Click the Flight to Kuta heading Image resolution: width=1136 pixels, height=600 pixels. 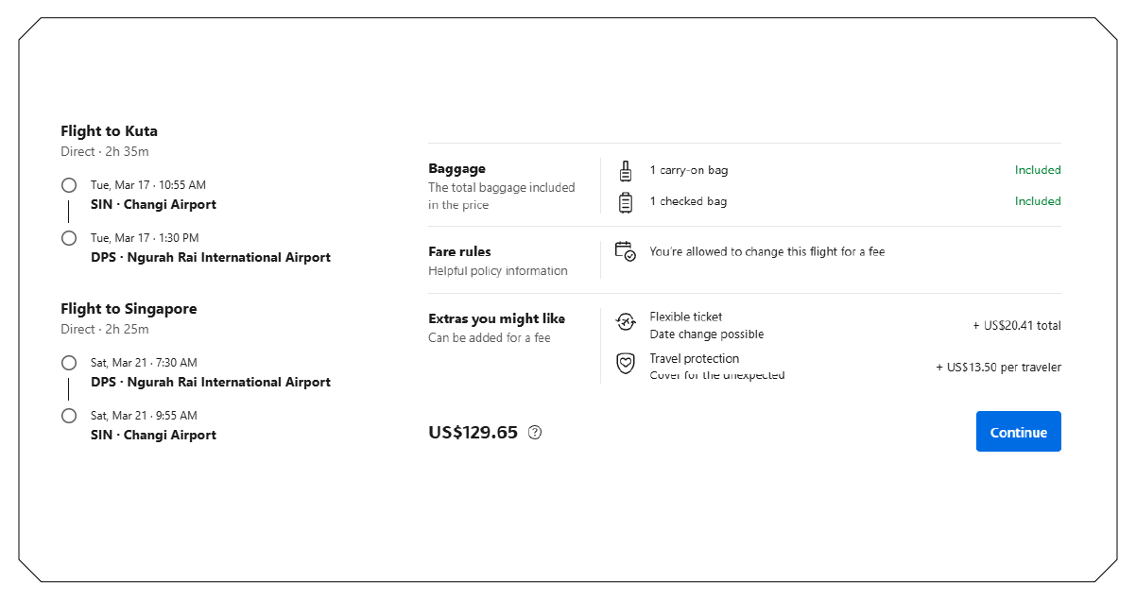(109, 130)
